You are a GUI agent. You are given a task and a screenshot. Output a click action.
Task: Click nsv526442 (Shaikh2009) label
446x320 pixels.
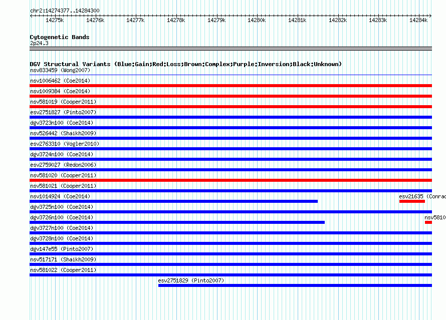[63, 133]
